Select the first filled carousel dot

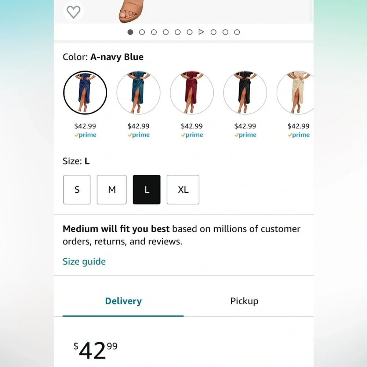(130, 32)
